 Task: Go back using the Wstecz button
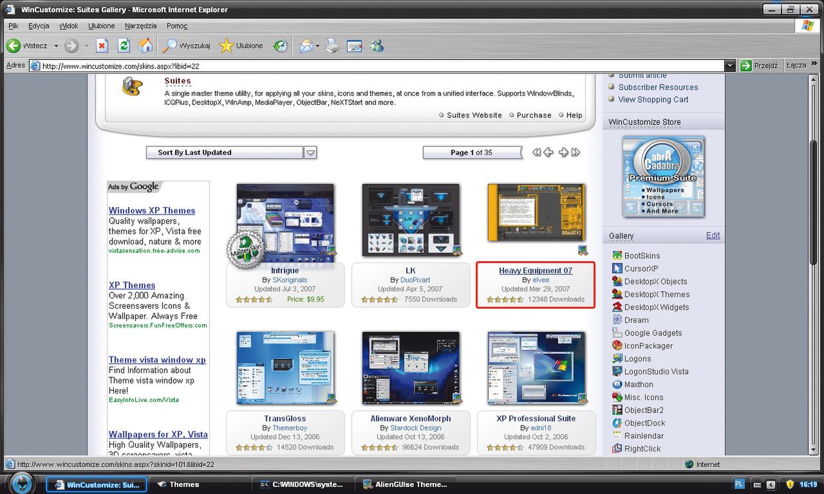(26, 46)
